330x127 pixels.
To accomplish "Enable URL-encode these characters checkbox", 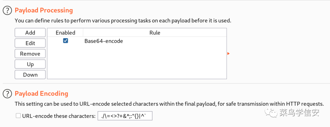I will tap(18, 116).
